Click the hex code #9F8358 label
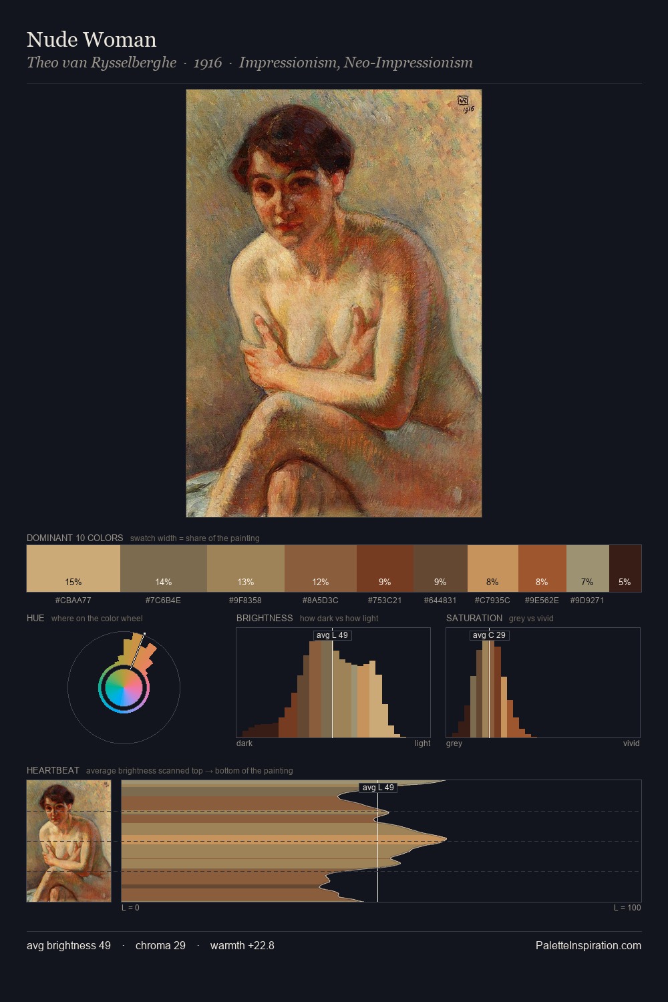The width and height of the screenshot is (668, 1002). tap(245, 601)
